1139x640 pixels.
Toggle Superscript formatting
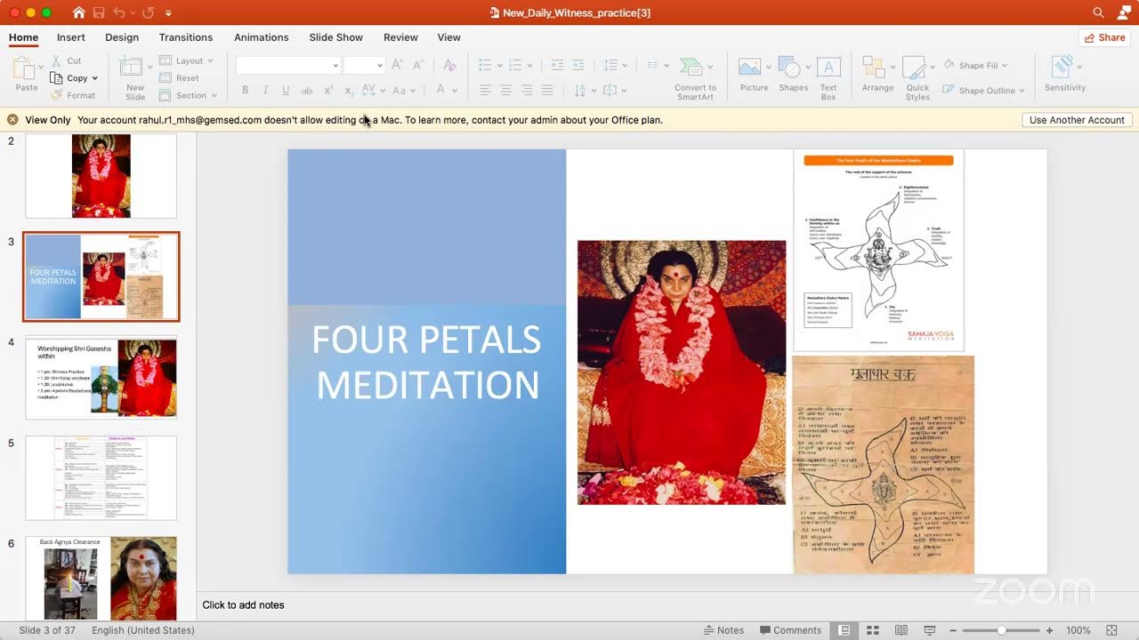point(328,90)
